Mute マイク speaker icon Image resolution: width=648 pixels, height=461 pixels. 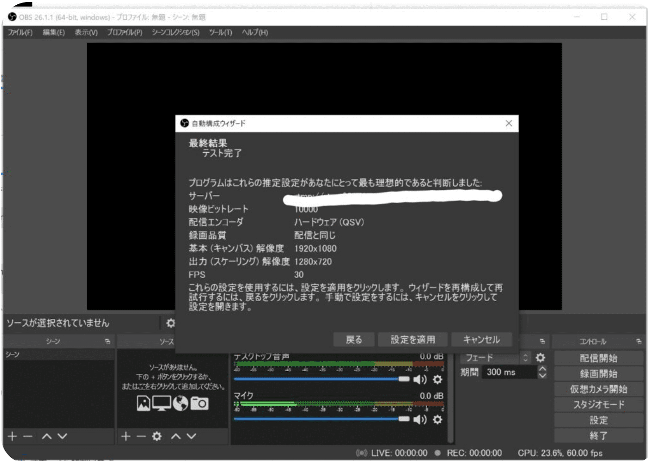tap(420, 420)
